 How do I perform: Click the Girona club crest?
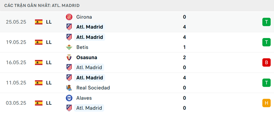[x=69, y=17]
